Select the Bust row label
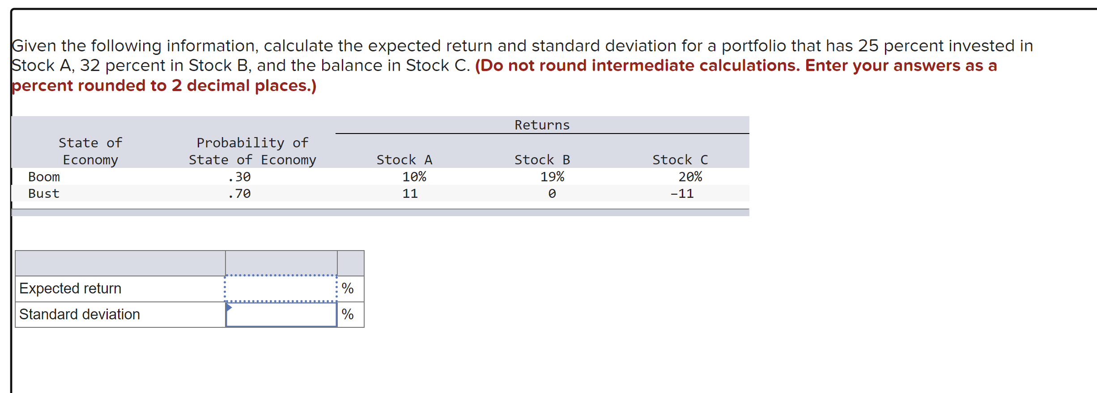Image resolution: width=1097 pixels, height=393 pixels. pyautogui.click(x=43, y=193)
